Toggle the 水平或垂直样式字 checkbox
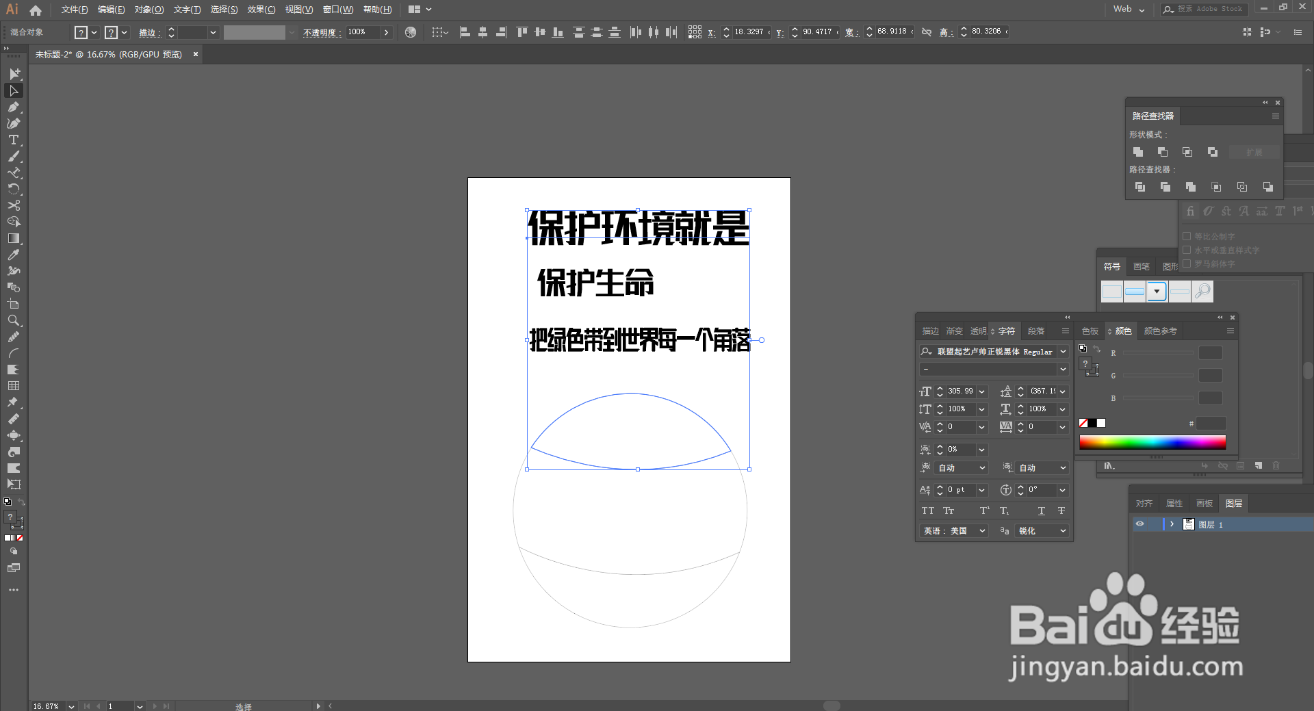Viewport: 1314px width, 711px height. click(1187, 250)
